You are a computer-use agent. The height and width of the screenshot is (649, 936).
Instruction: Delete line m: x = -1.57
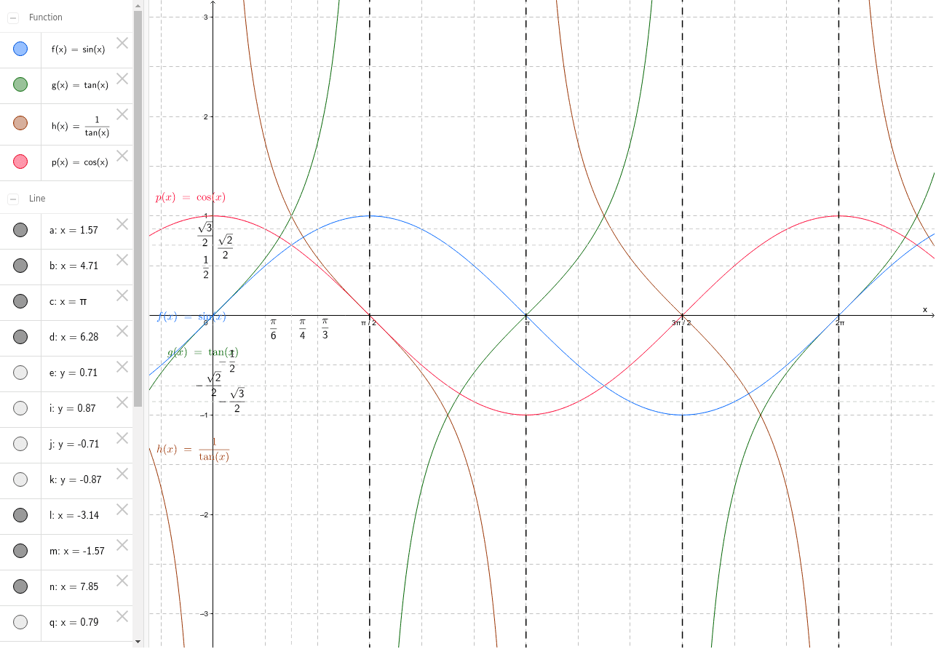pos(122,545)
